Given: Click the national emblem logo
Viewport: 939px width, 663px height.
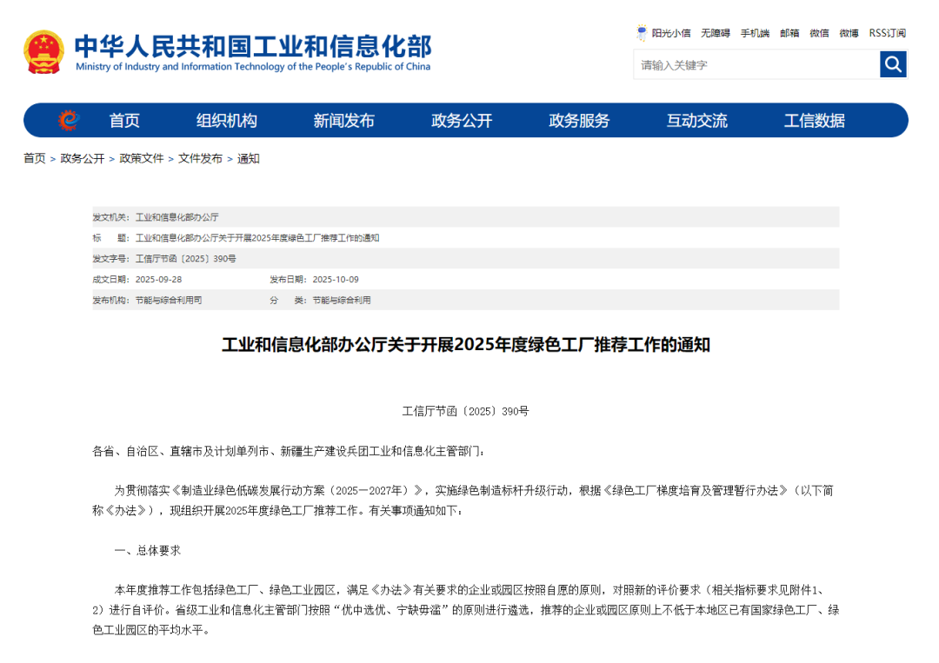Looking at the screenshot, I should (x=43, y=52).
